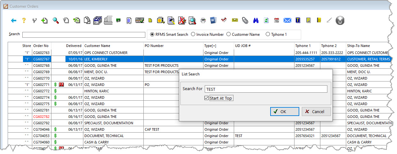Click the round gray download icon
The image size is (397, 154).
(x=340, y=21)
